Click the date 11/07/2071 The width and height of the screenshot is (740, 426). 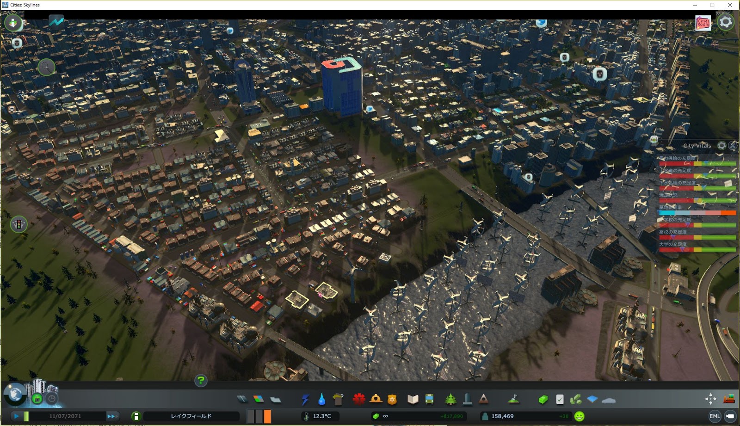[x=65, y=416]
